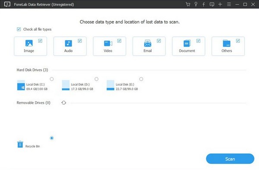
Task: Click the Local Disk (C:) drive icon
Action: click(x=21, y=85)
